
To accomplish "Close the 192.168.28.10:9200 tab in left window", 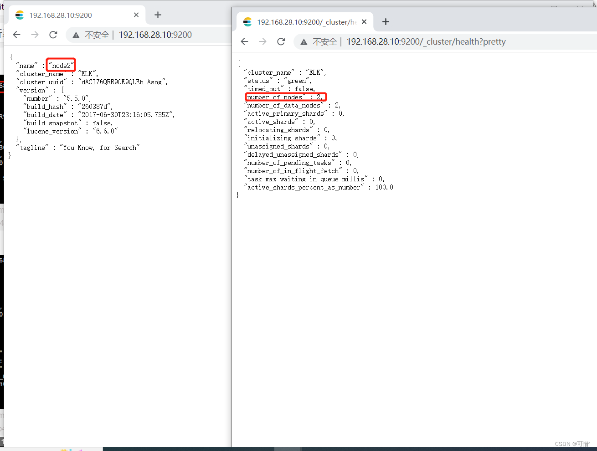I will (x=136, y=15).
